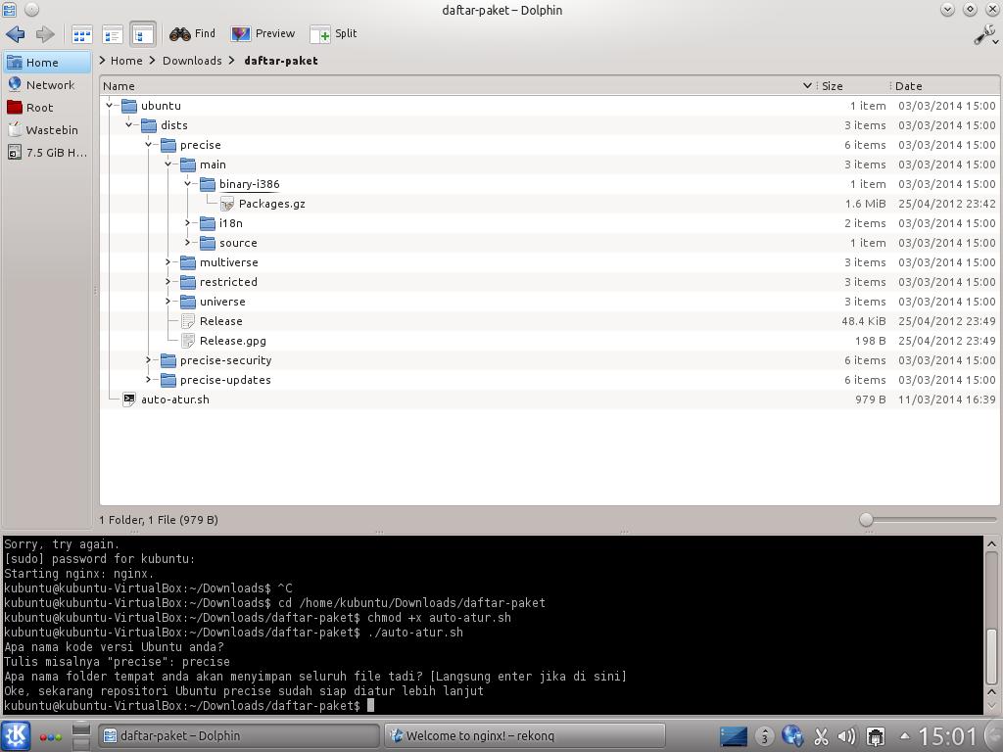Screen dimensions: 1003x752
Task: Expand the multiverse folder
Action: (168, 262)
